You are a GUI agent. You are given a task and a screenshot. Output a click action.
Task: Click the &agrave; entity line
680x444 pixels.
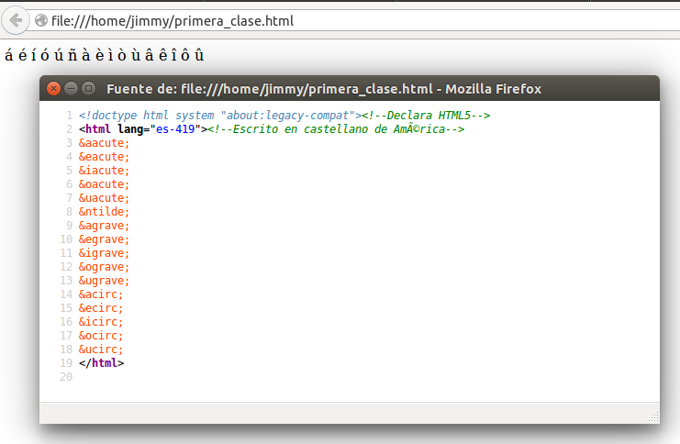coord(105,226)
